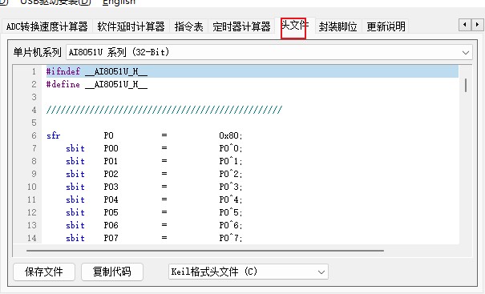Open the ADC转换速度计算器 tab
Image resolution: width=485 pixels, height=294 pixels.
47,26
